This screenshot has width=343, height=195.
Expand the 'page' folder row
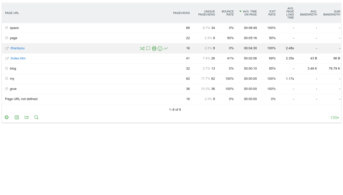pos(7,38)
